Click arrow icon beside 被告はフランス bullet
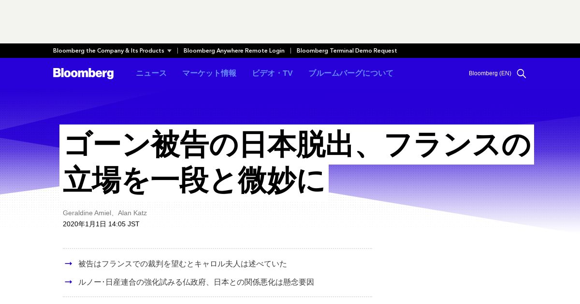 click(x=69, y=263)
